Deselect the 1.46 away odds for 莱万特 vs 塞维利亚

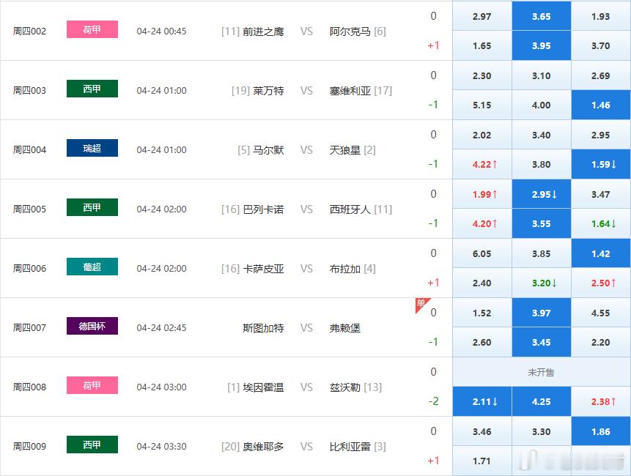click(x=600, y=105)
